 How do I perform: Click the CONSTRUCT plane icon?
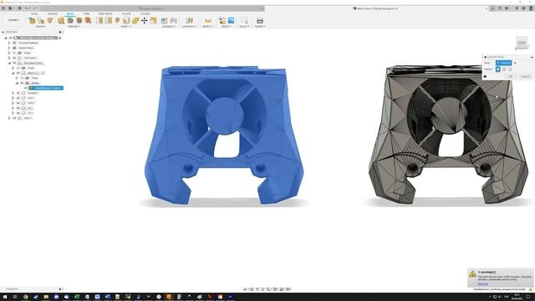[x=190, y=20]
